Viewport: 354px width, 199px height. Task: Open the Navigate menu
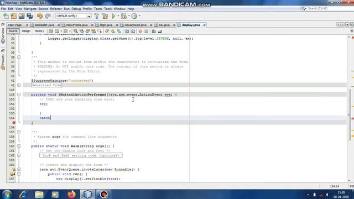pyautogui.click(x=30, y=9)
